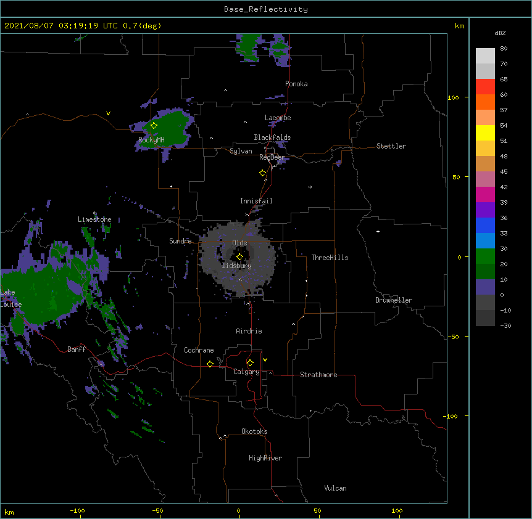This screenshot has height=519, width=532.
Task: Click the Calgary city label
Action: (x=246, y=372)
